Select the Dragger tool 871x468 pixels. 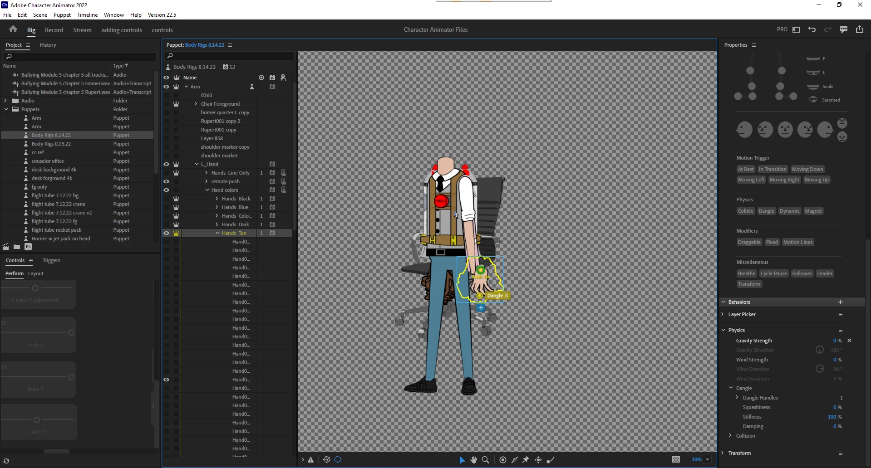(x=538, y=460)
